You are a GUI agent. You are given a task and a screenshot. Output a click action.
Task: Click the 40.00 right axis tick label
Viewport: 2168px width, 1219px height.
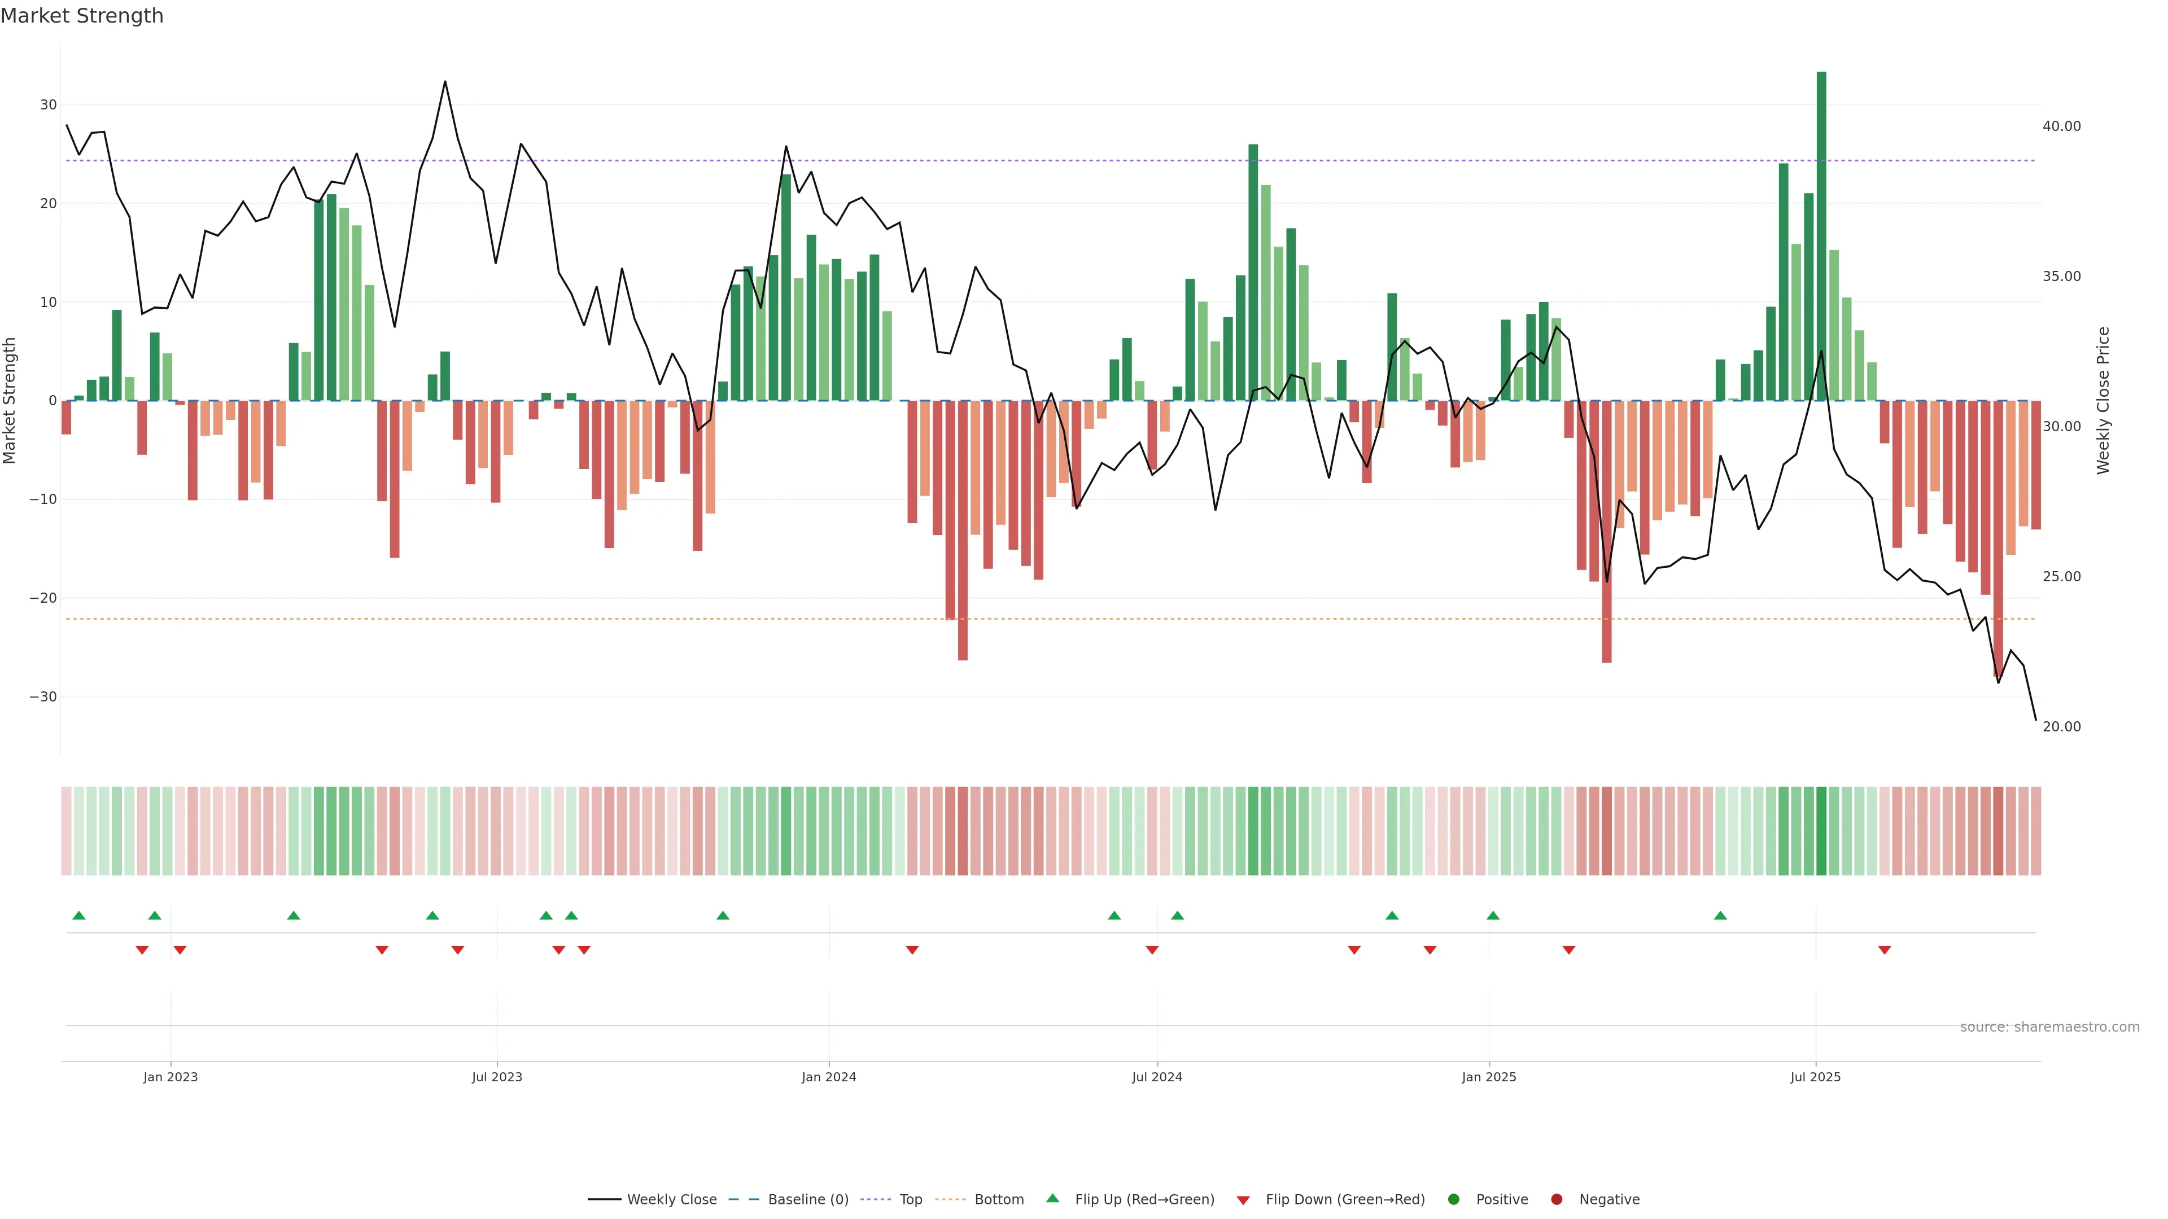(x=2061, y=126)
